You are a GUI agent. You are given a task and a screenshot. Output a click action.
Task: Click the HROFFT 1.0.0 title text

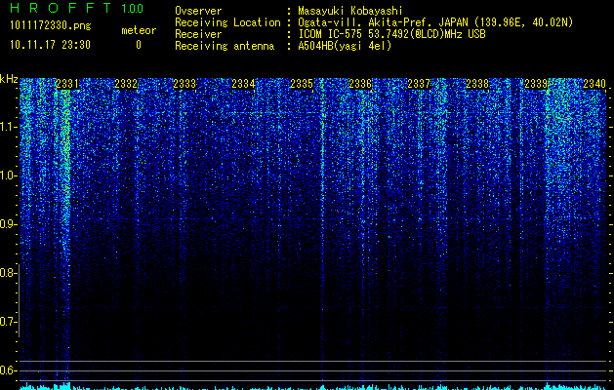click(76, 8)
